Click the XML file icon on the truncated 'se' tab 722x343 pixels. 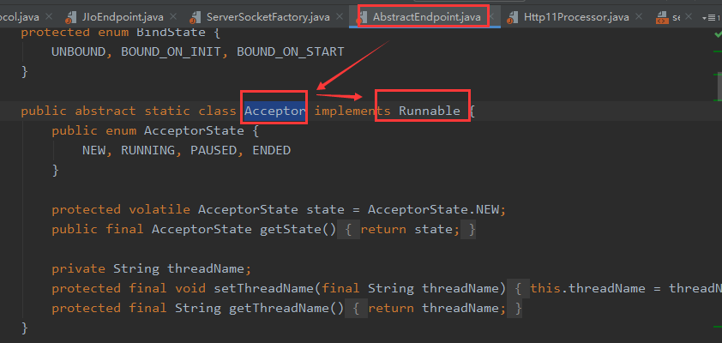point(662,17)
